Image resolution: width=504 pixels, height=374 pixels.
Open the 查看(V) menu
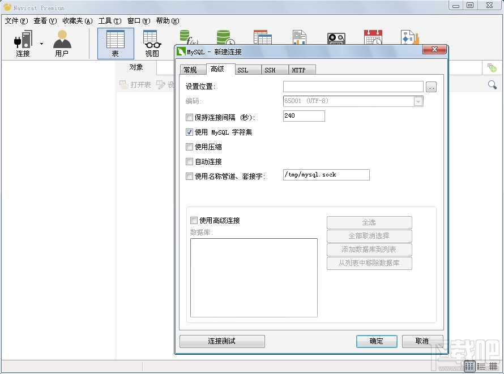click(x=45, y=21)
